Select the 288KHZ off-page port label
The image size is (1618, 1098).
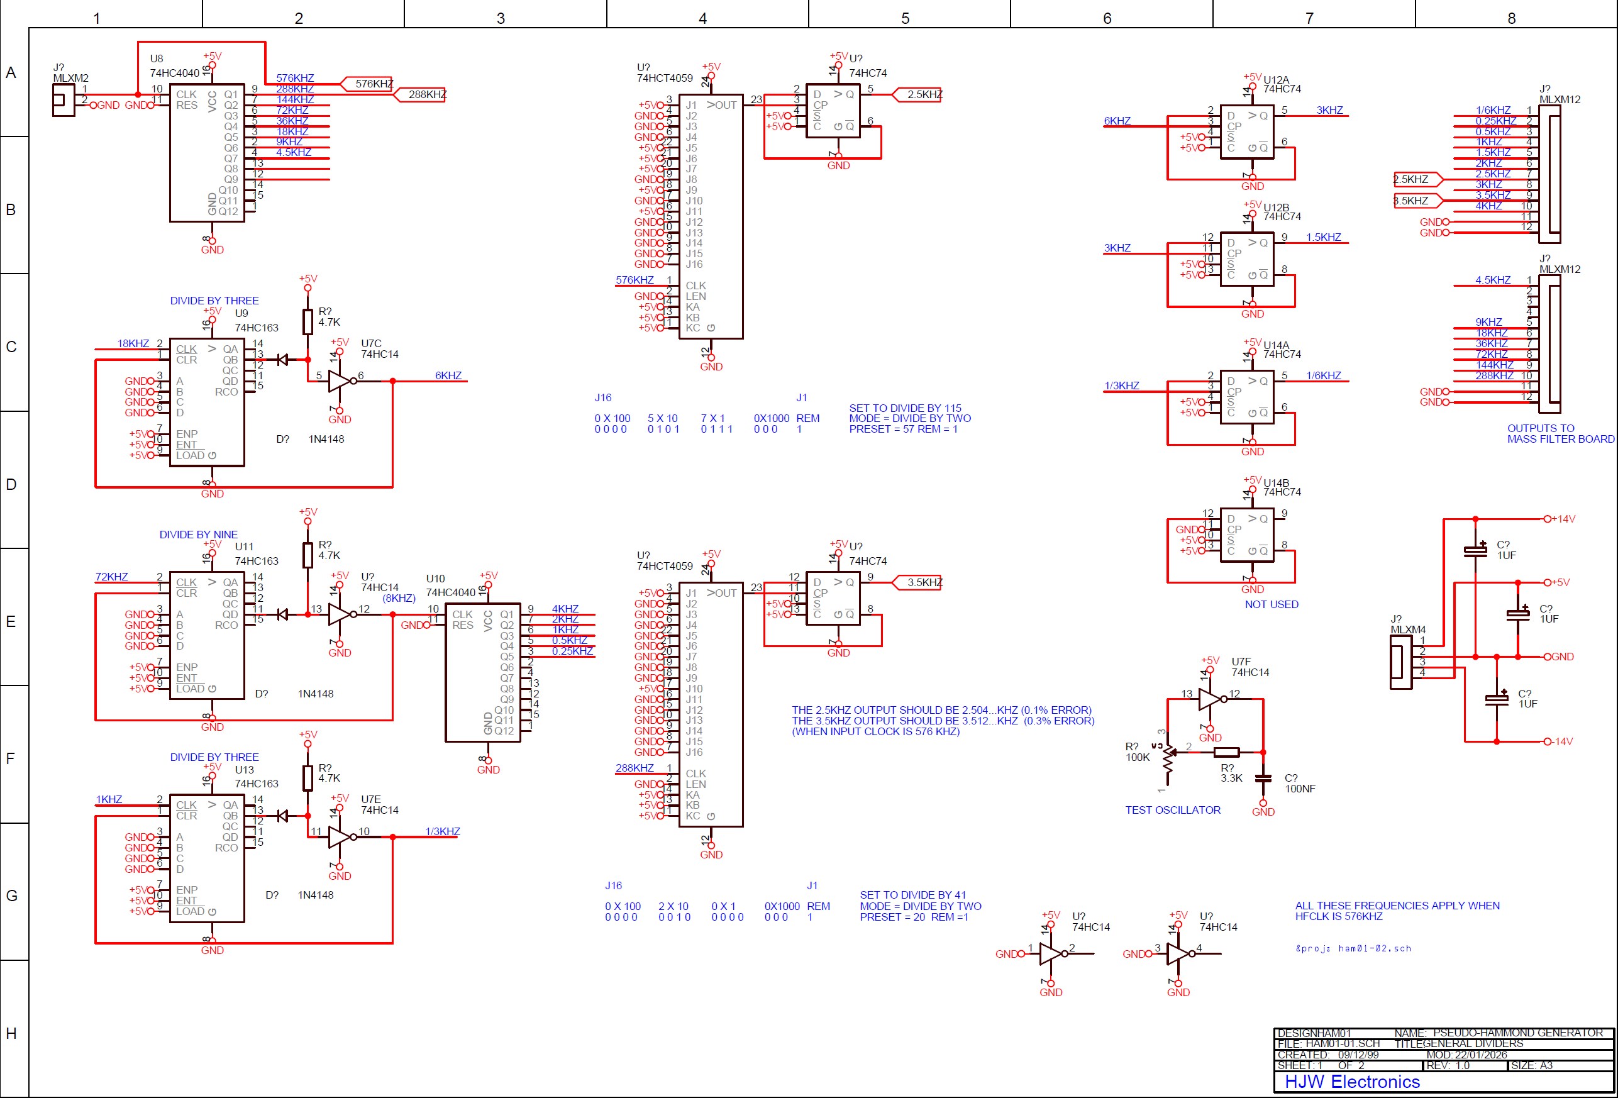pos(421,95)
